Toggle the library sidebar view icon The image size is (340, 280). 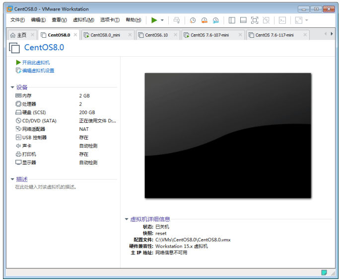coord(232,20)
